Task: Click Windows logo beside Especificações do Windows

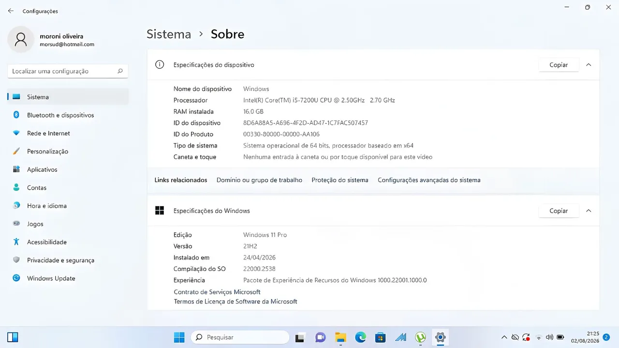Action: (x=160, y=211)
